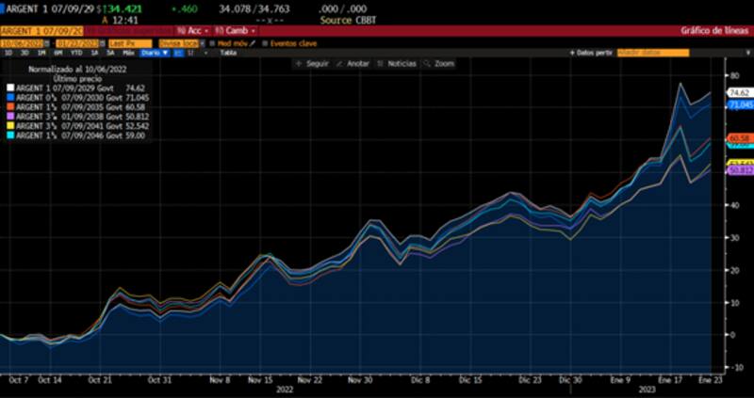
Task: Open the Diario frequency dropdown
Action: (x=150, y=54)
